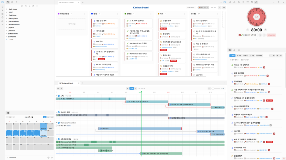Toggle the Gantt view eye icon
Image resolution: width=286 pixels, height=160 pixels.
pyautogui.click(x=58, y=88)
